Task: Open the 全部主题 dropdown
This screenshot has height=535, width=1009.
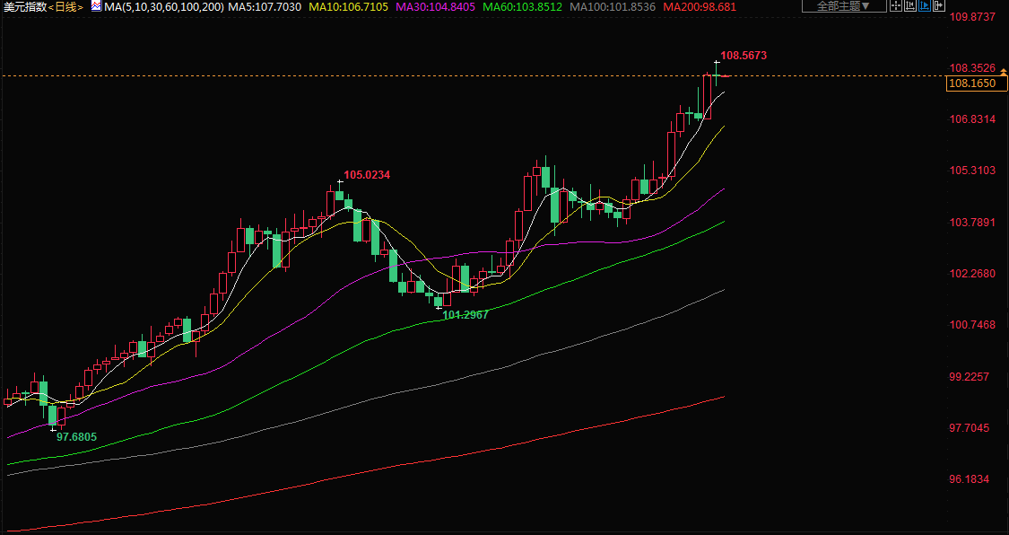Action: click(843, 6)
